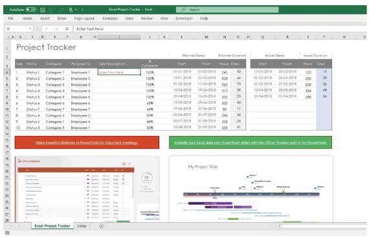Select the 'Status 1' cell
This screenshot has width=369, height=237.
coord(33,73)
